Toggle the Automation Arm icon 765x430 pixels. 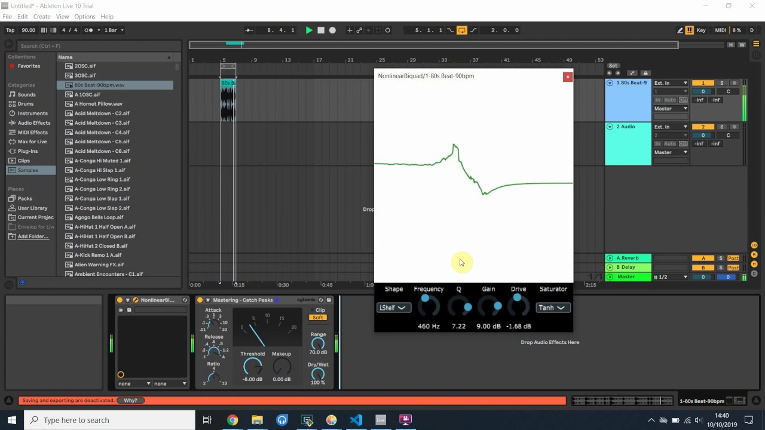point(359,30)
